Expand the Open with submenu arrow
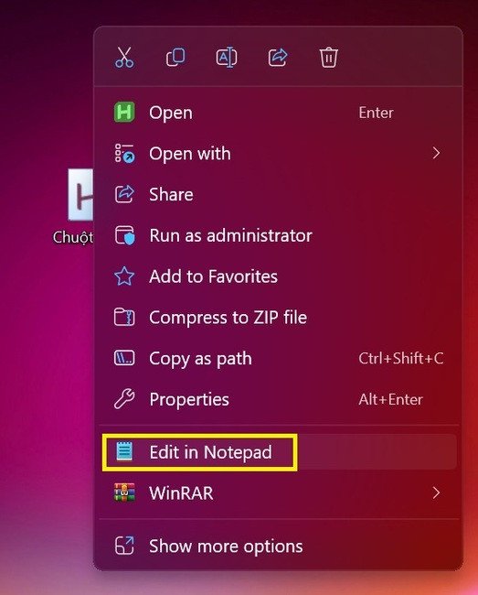The image size is (478, 595). pyautogui.click(x=436, y=153)
